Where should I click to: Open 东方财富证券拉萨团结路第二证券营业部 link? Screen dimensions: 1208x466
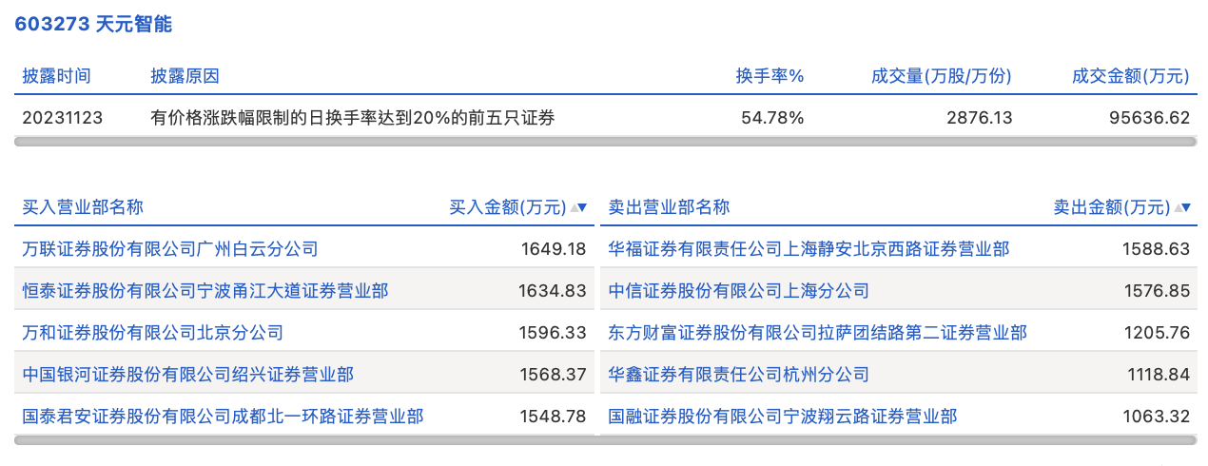817,333
